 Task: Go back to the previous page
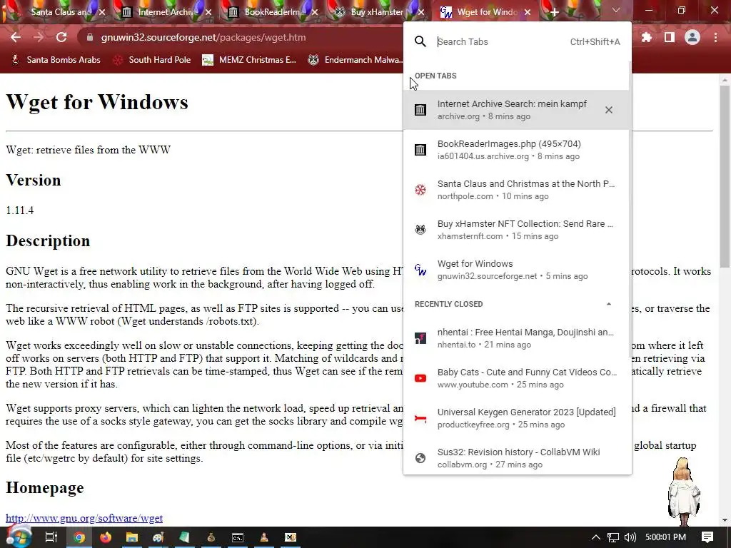pos(16,37)
